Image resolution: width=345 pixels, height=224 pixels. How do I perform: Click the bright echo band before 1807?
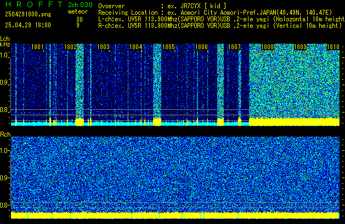pyautogui.click(x=220, y=84)
